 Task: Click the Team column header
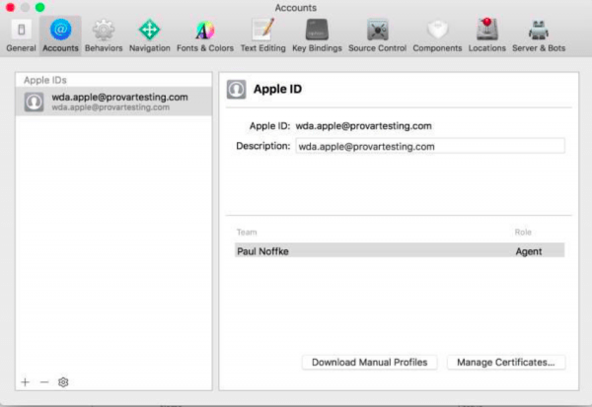click(x=247, y=233)
